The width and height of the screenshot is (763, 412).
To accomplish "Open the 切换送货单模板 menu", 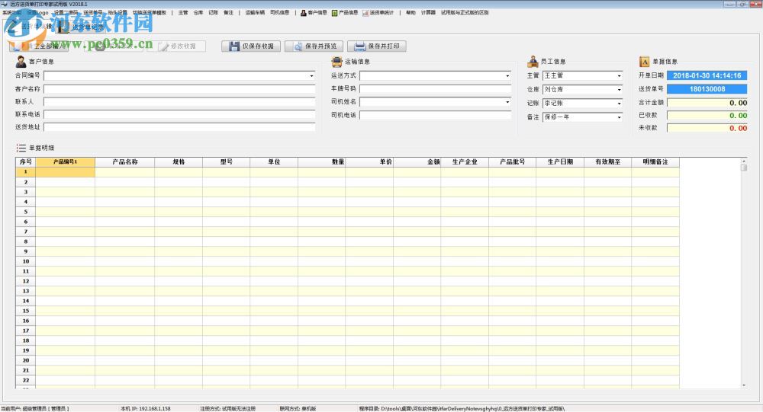I will (x=150, y=13).
